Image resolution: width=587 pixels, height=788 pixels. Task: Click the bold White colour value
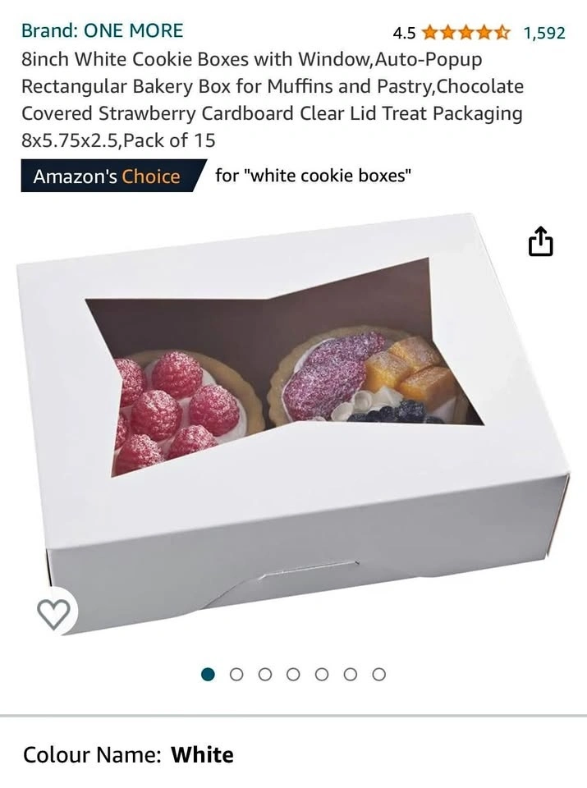tap(203, 755)
